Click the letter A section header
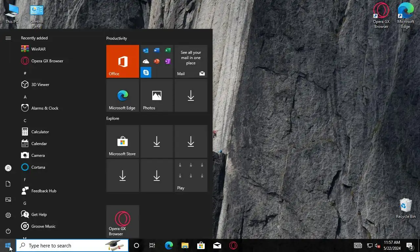 [25, 97]
